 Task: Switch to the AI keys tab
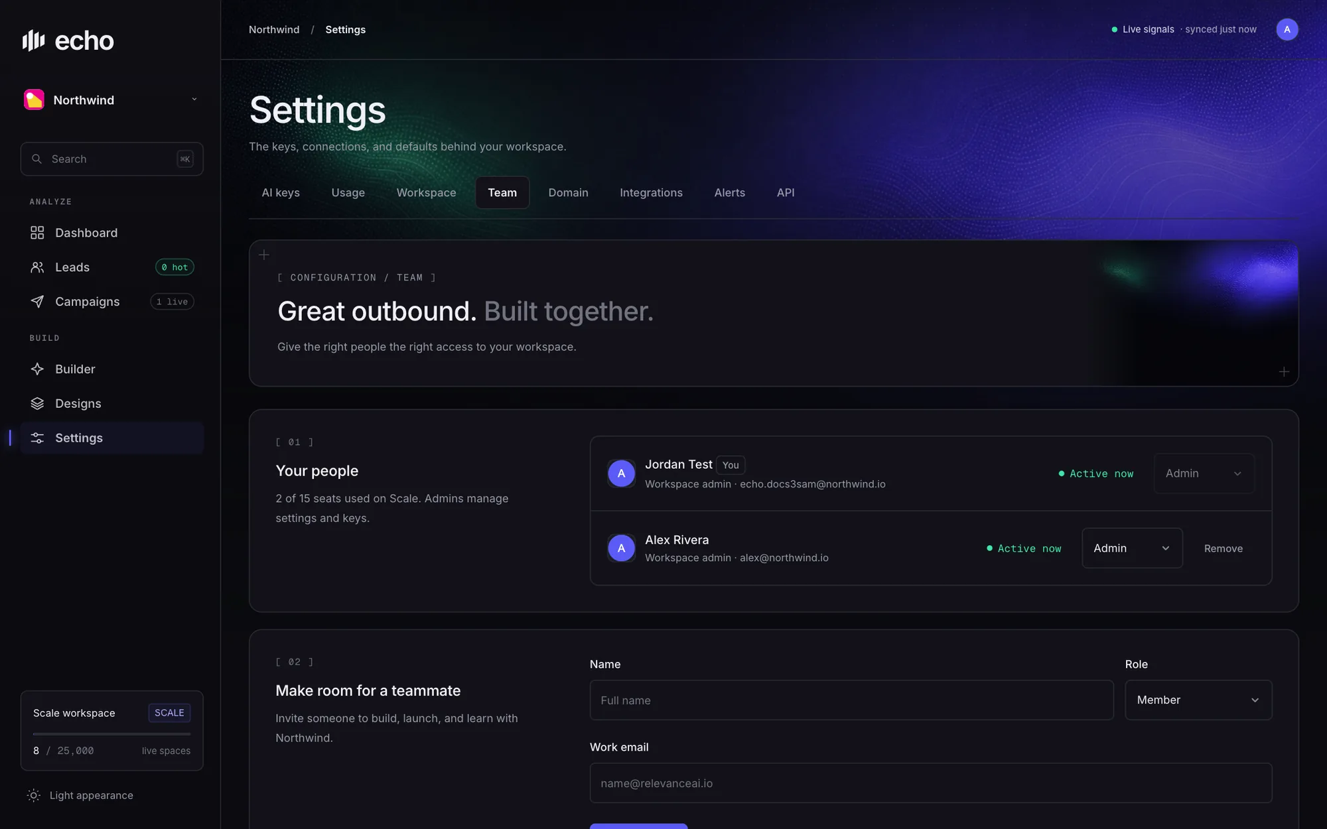[281, 193]
